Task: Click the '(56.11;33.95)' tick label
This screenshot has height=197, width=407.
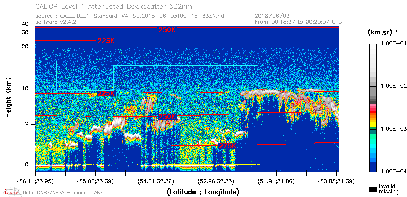Action: (x=35, y=181)
